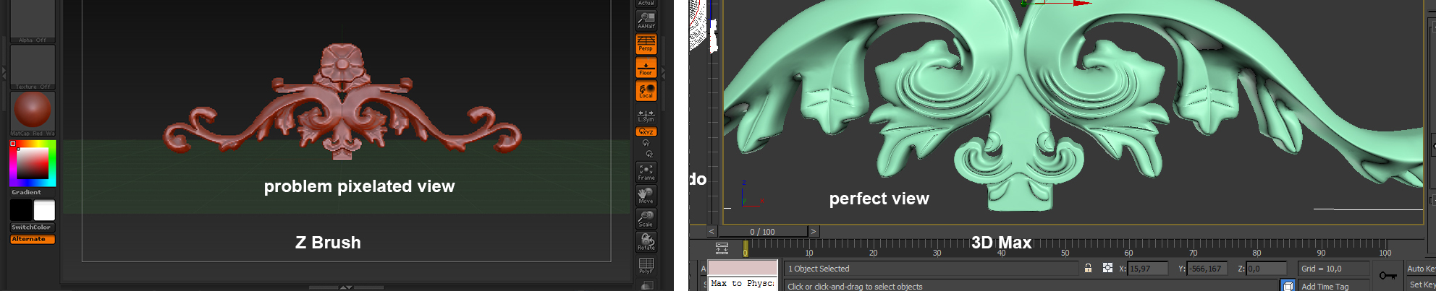
Task: Select the black secondary color swatch
Action: click(x=21, y=210)
